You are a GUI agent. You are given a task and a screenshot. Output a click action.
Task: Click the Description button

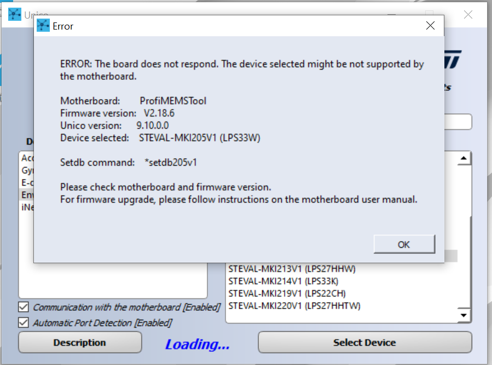click(x=80, y=343)
